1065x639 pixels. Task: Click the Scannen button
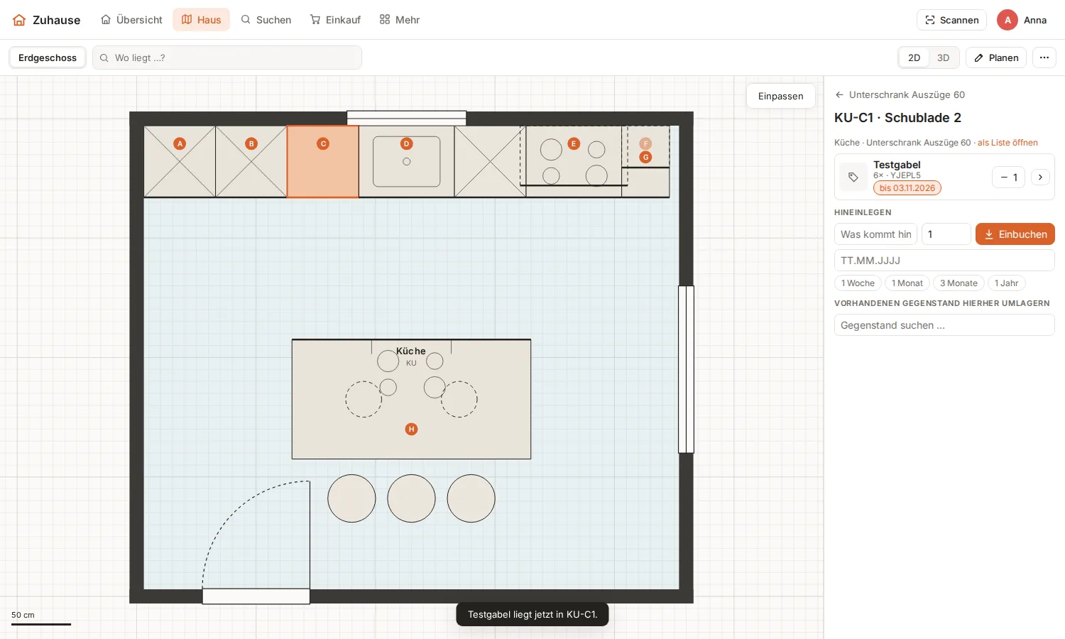[x=951, y=20]
